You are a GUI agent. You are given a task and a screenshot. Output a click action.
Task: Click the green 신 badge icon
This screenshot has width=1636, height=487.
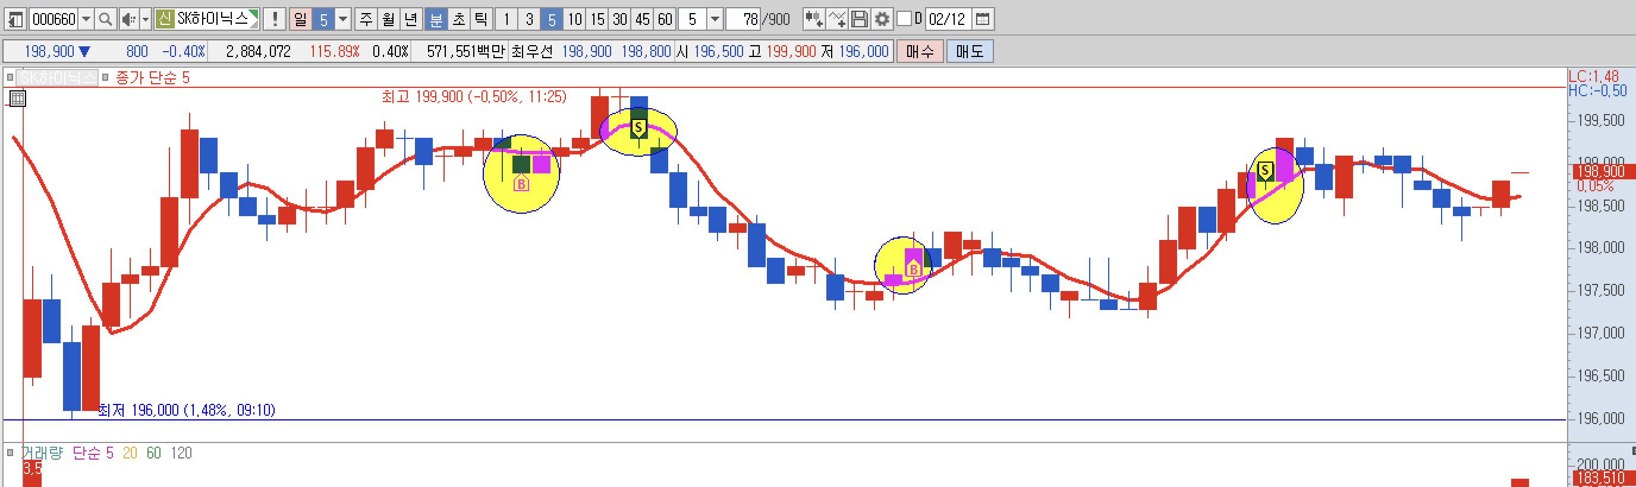tap(165, 19)
